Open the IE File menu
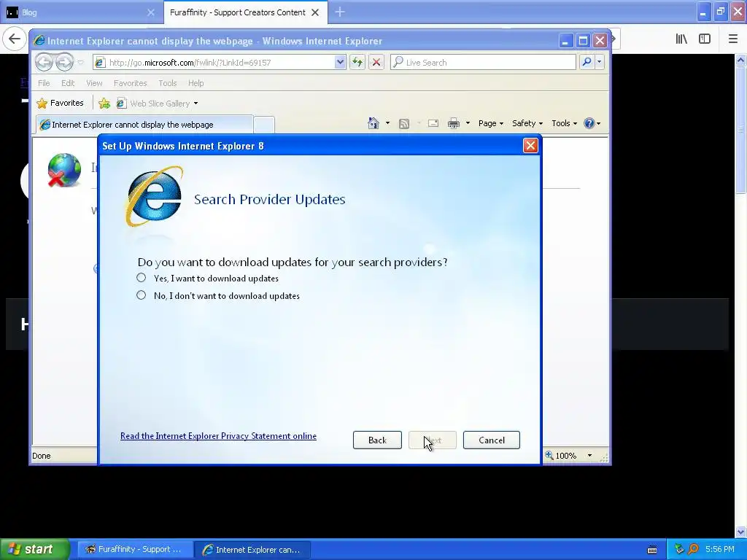 pos(44,83)
